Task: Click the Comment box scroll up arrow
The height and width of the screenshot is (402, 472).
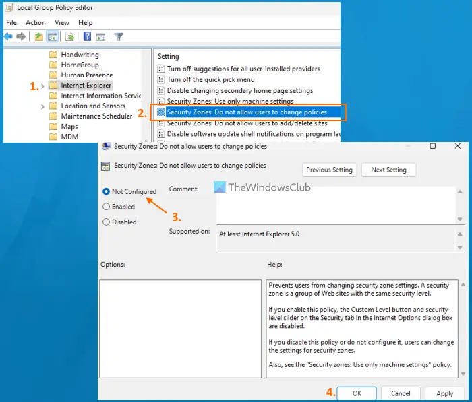Action: click(x=460, y=192)
